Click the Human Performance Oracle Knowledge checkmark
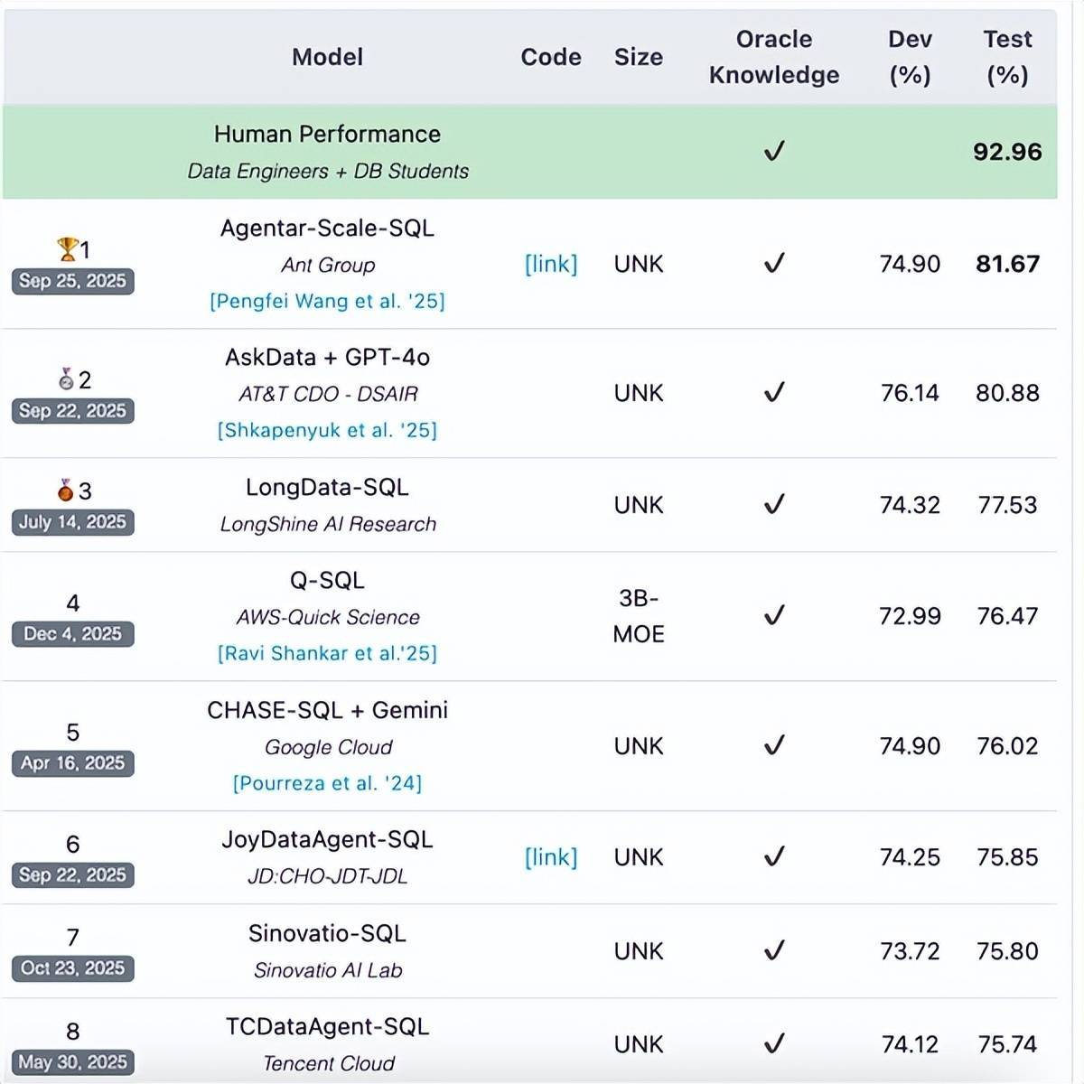The image size is (1084, 1084). pos(774,151)
